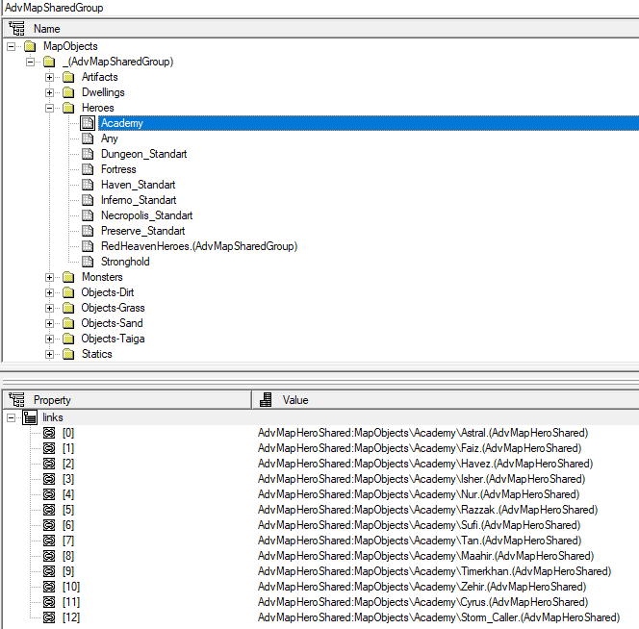639x629 pixels.
Task: Click the Zehir hero link value
Action: pos(422,587)
